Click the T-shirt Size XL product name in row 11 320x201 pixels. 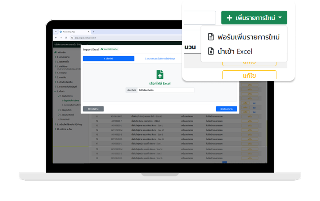147,116
